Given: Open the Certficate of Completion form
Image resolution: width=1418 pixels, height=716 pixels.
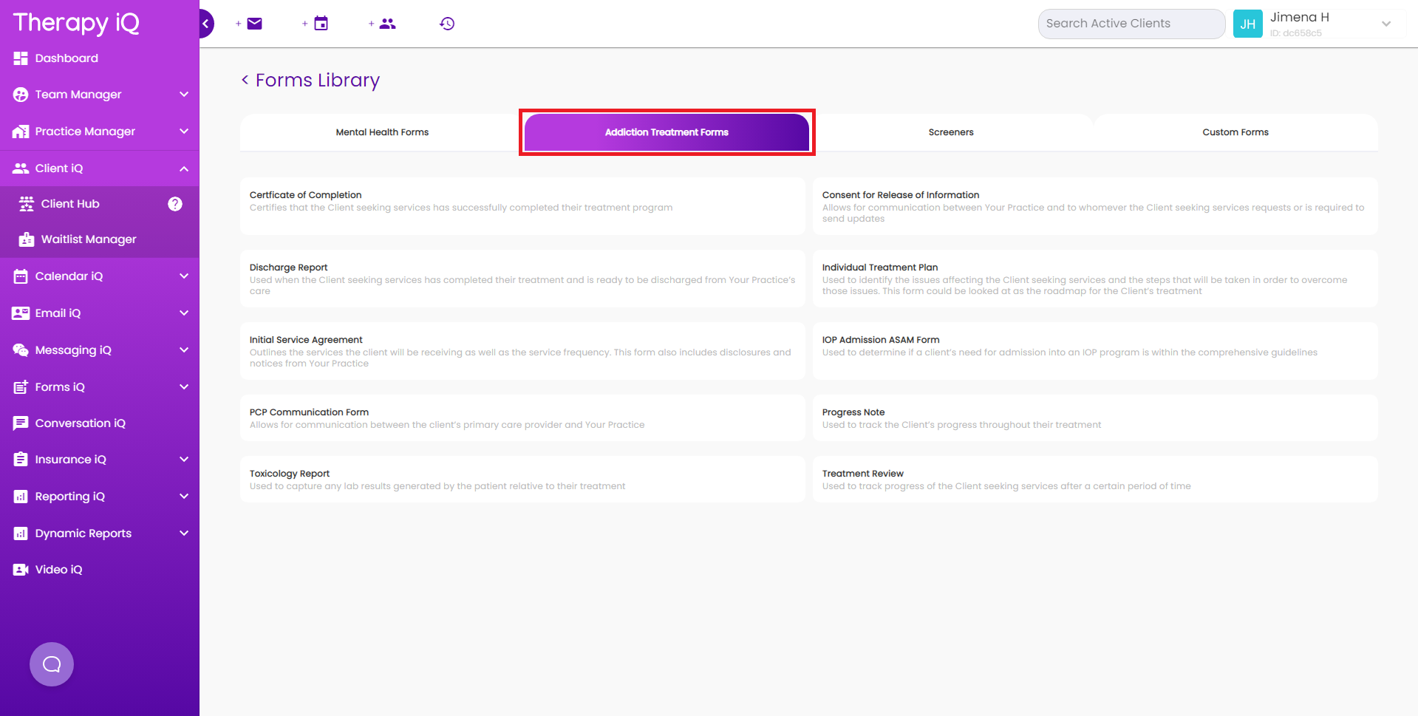Looking at the screenshot, I should (x=522, y=206).
